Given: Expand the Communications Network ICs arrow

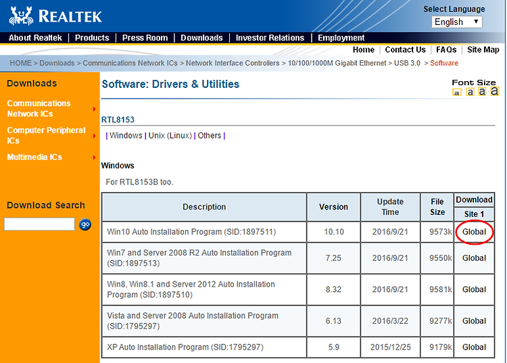Looking at the screenshot, I should 95,109.
